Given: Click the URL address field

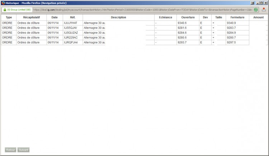Looking at the screenshot, I should (143, 10).
